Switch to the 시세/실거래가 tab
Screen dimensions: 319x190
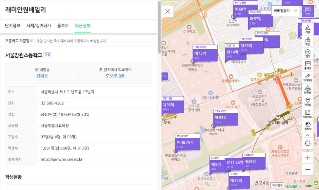39,26
